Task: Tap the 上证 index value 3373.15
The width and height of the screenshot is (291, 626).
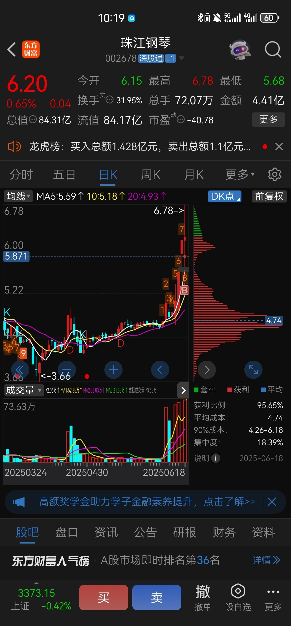Action: [x=36, y=593]
